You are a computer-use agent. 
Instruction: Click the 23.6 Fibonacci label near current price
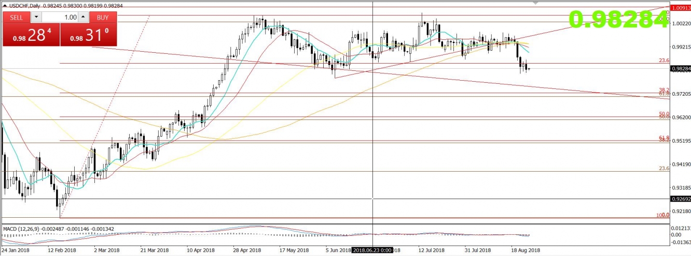point(664,61)
